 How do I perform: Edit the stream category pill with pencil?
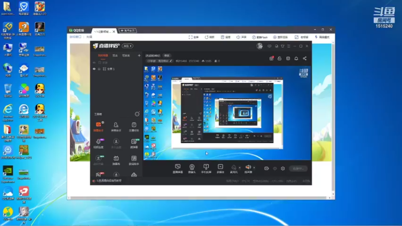160,61
